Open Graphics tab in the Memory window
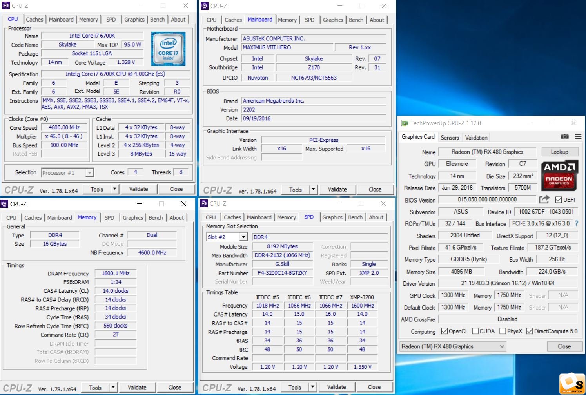The image size is (586, 395). click(133, 217)
